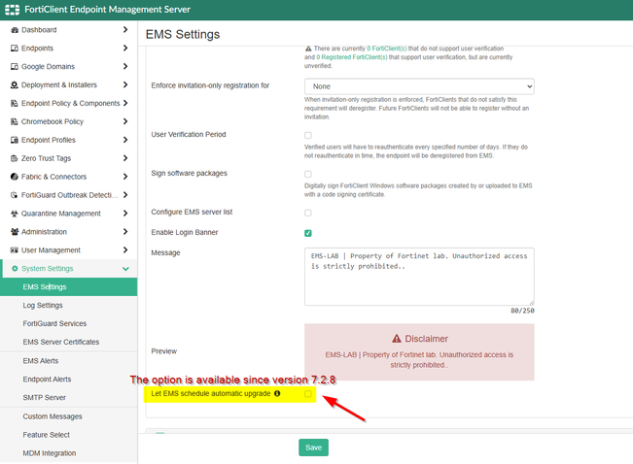Expand the Endpoint Profiles chevron
633x464 pixels.
(x=125, y=140)
